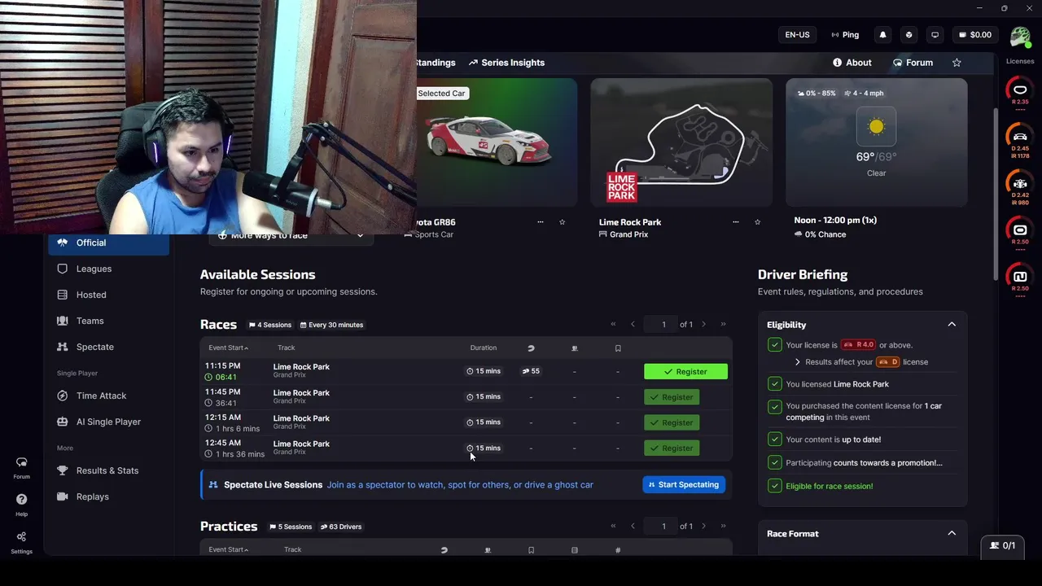Open Teams in the sidebar

pyautogui.click(x=109, y=321)
